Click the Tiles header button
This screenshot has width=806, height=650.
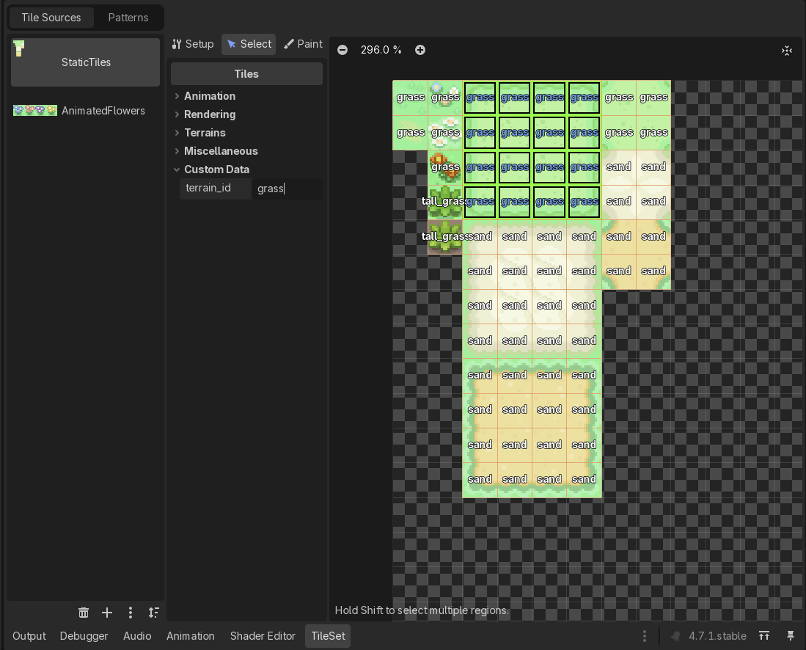point(246,74)
